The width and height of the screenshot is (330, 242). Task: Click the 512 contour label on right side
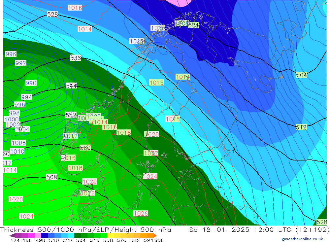[x=301, y=127]
